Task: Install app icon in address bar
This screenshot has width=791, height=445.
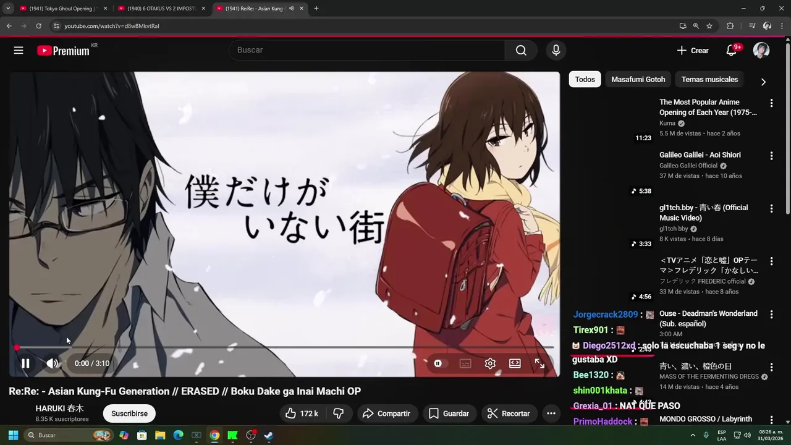Action: point(682,26)
